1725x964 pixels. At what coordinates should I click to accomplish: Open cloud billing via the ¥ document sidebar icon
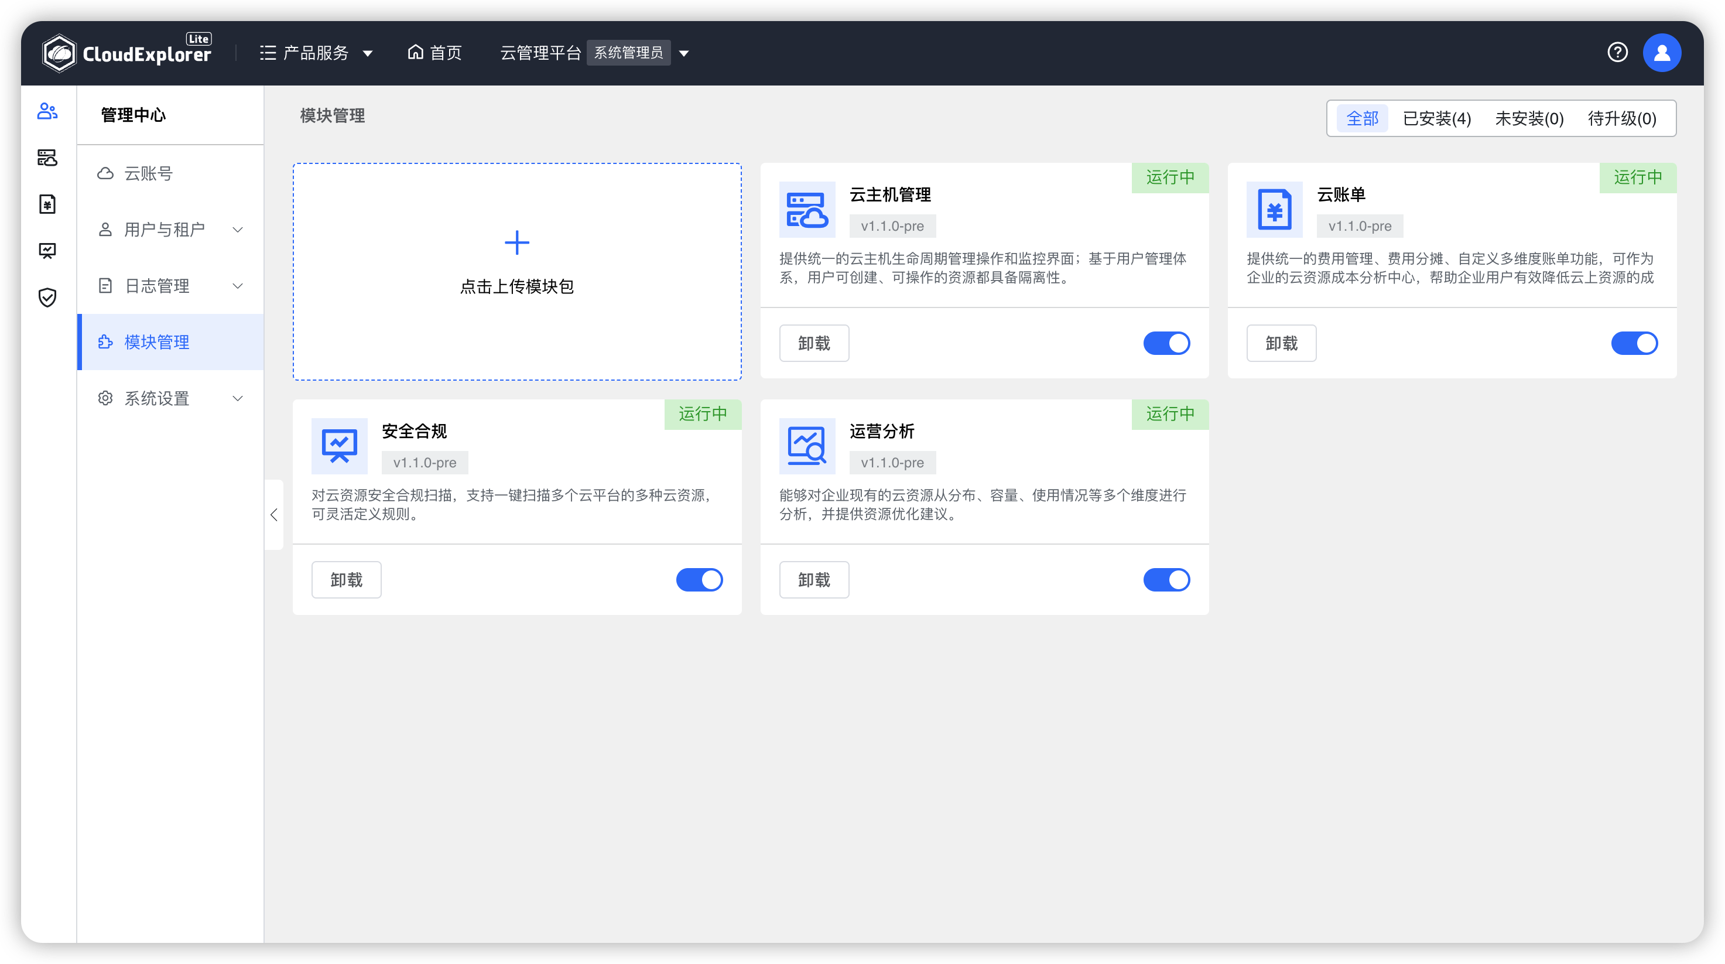[x=47, y=204]
